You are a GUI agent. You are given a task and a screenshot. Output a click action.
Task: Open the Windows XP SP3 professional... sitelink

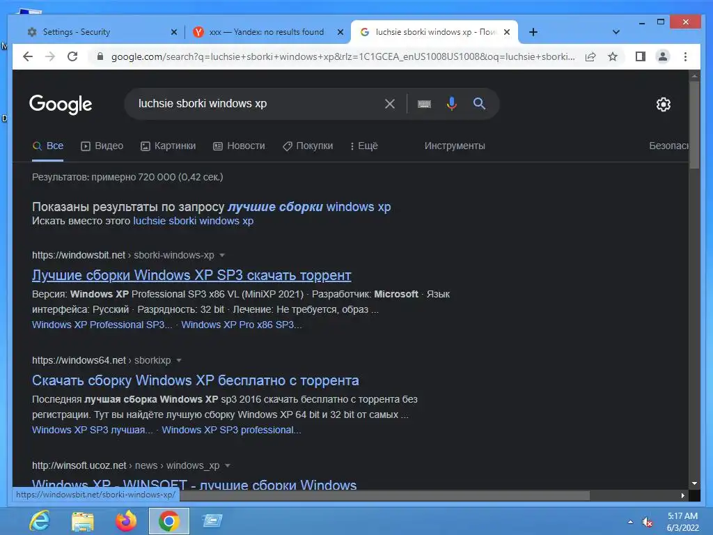231,430
